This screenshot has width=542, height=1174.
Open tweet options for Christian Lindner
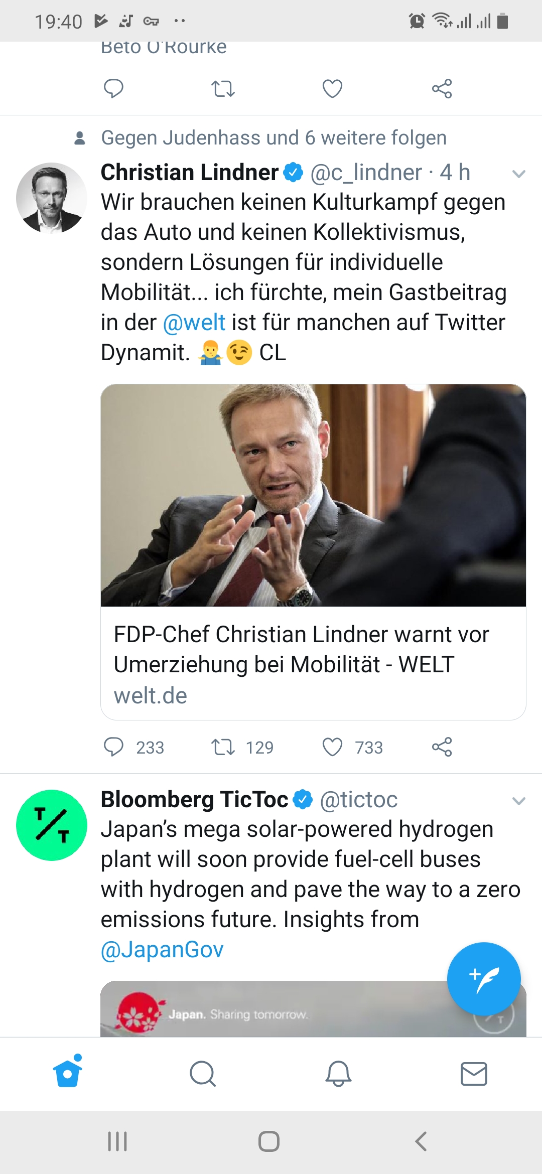click(x=518, y=174)
